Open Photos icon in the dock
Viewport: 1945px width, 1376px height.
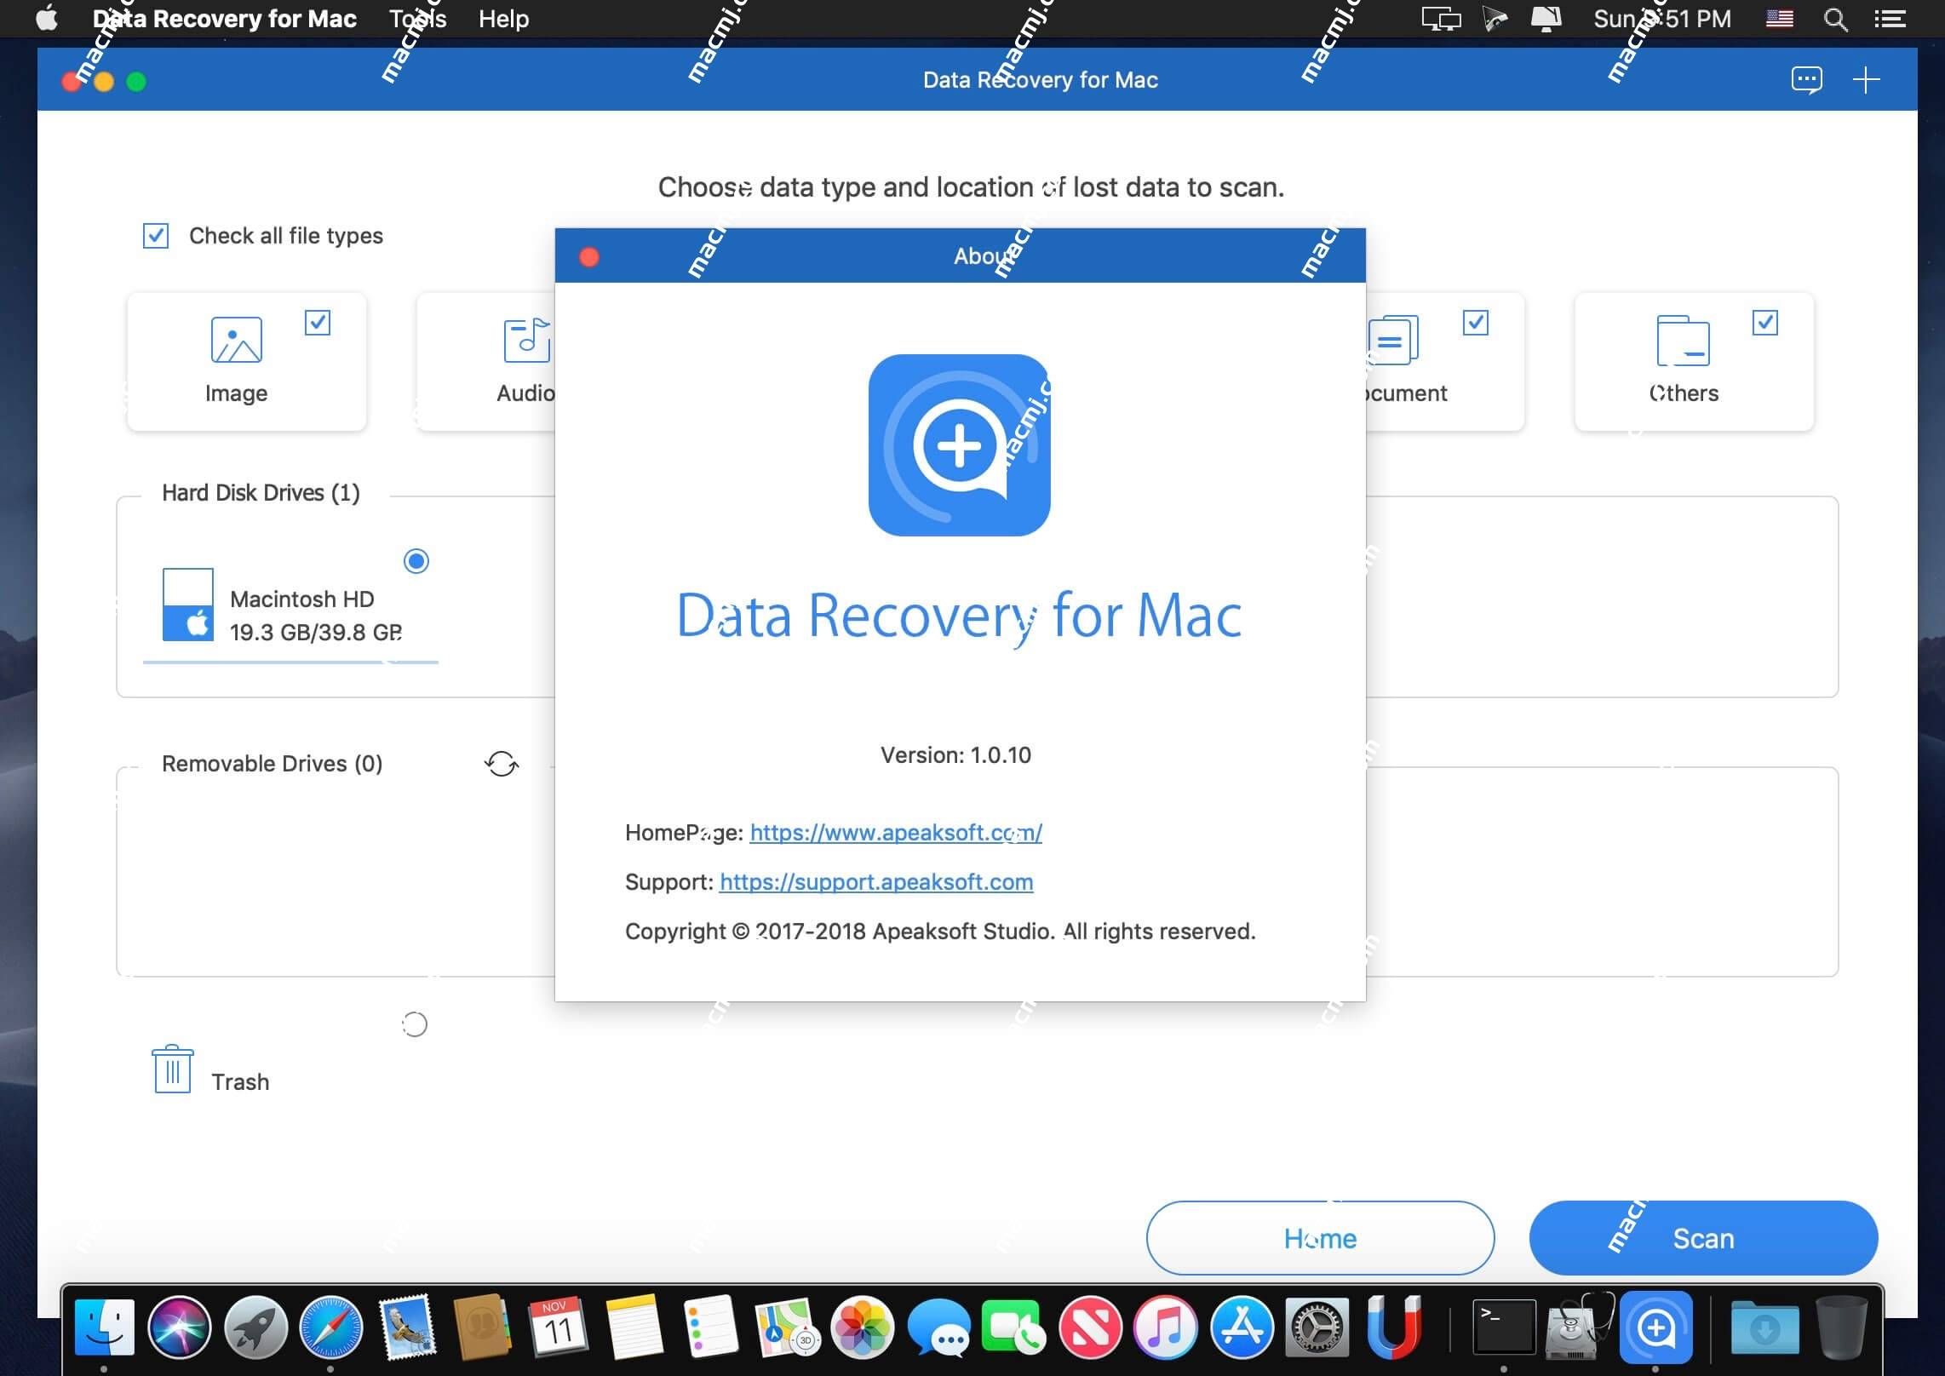coord(863,1327)
